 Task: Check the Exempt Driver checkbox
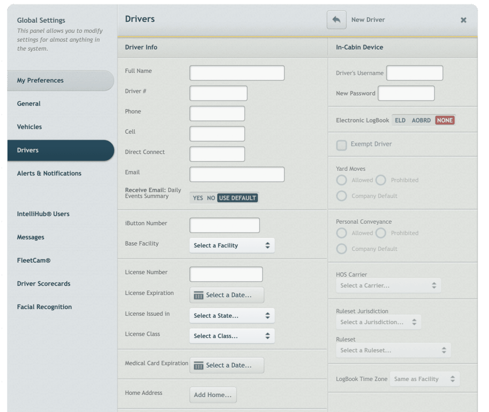click(x=341, y=145)
